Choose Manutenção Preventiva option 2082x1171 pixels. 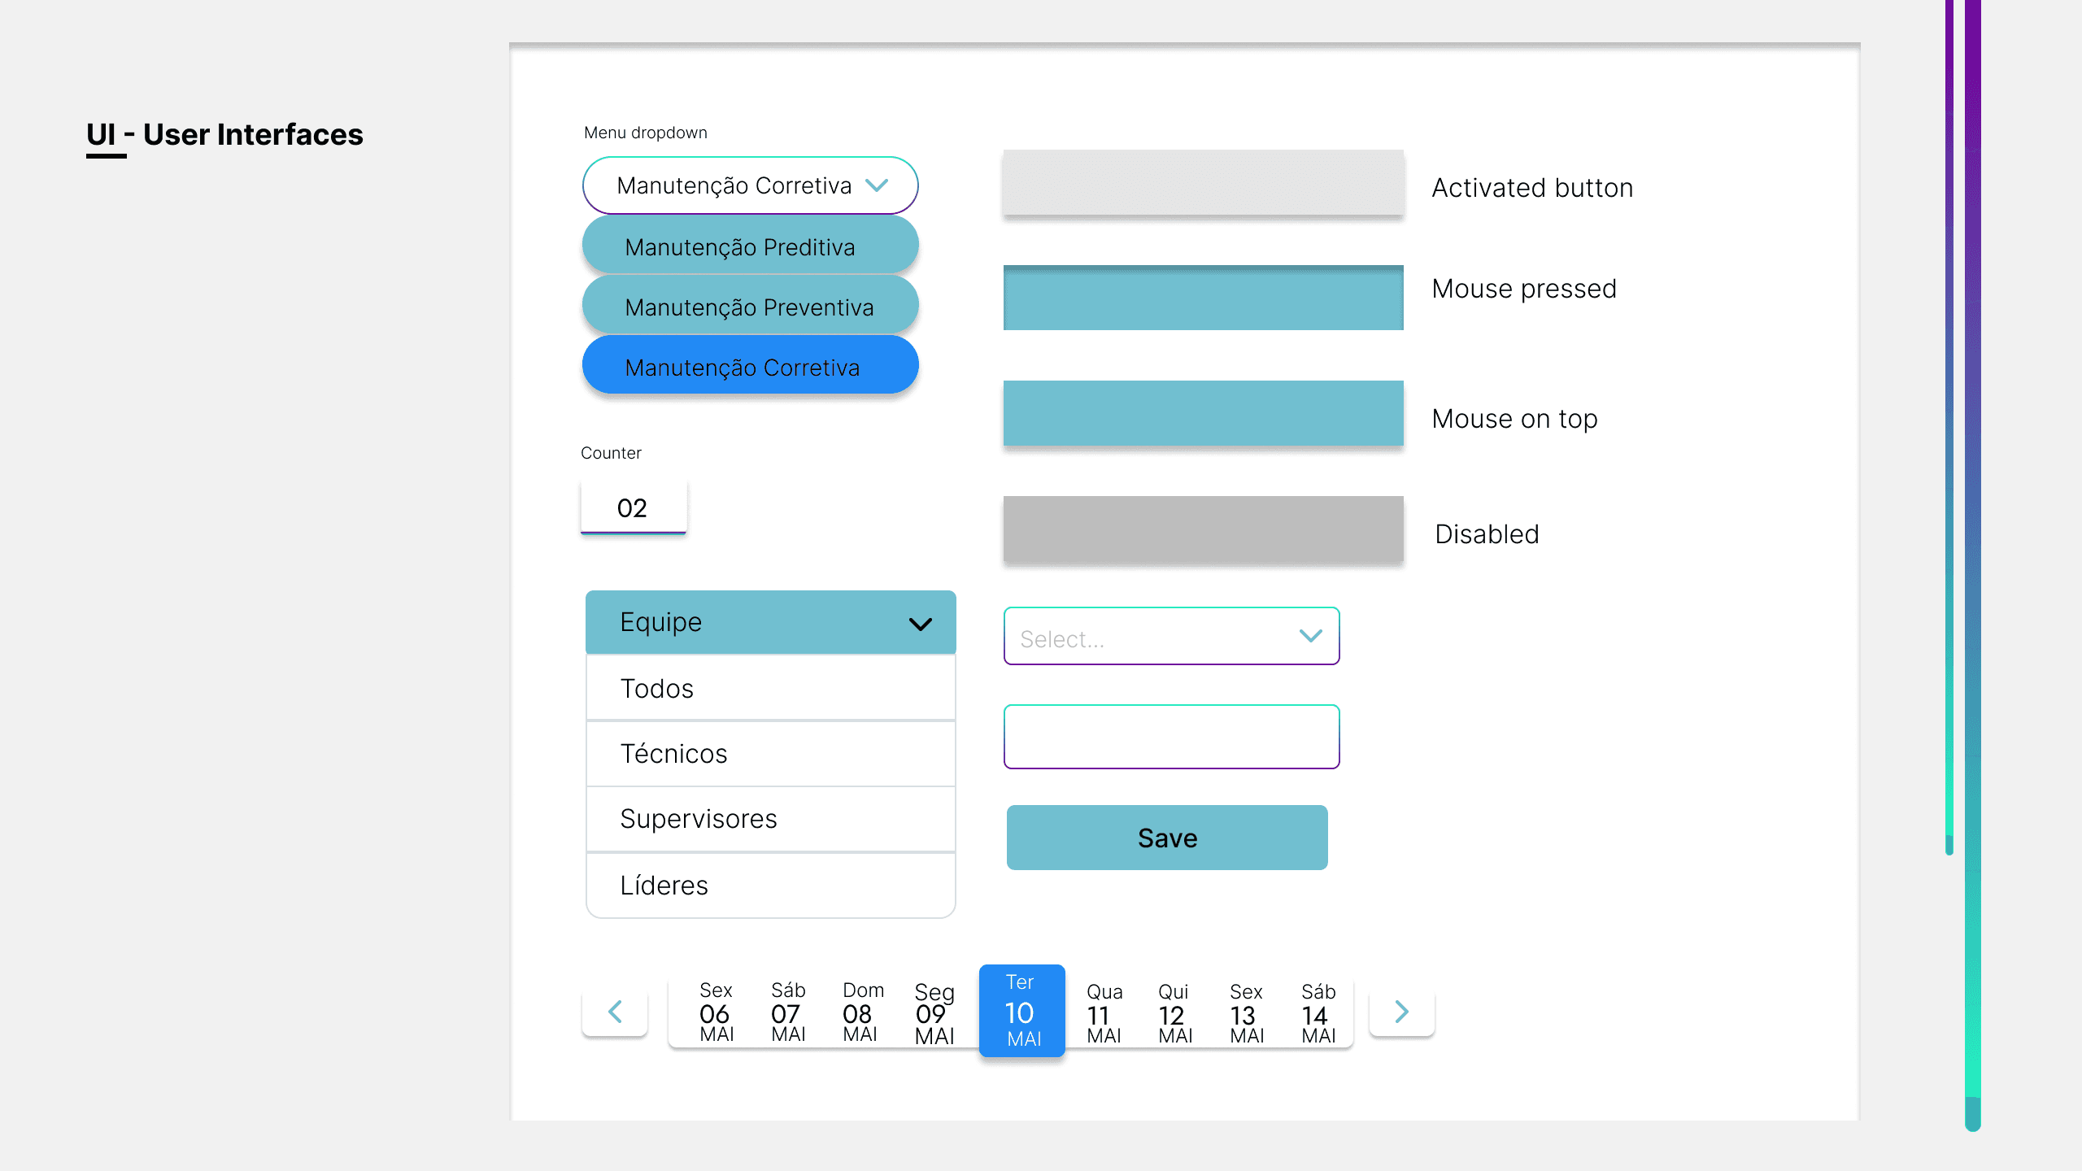coord(750,307)
